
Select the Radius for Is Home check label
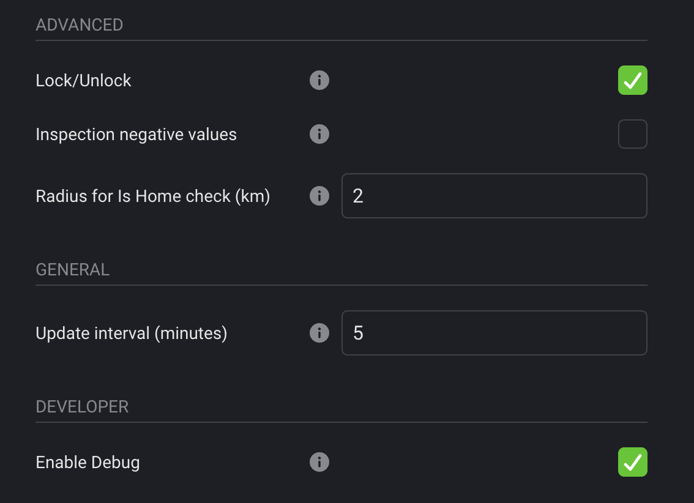tap(153, 196)
